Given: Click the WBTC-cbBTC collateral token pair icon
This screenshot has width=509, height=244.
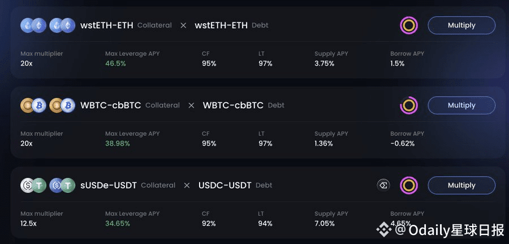Looking at the screenshot, I should pyautogui.click(x=33, y=105).
